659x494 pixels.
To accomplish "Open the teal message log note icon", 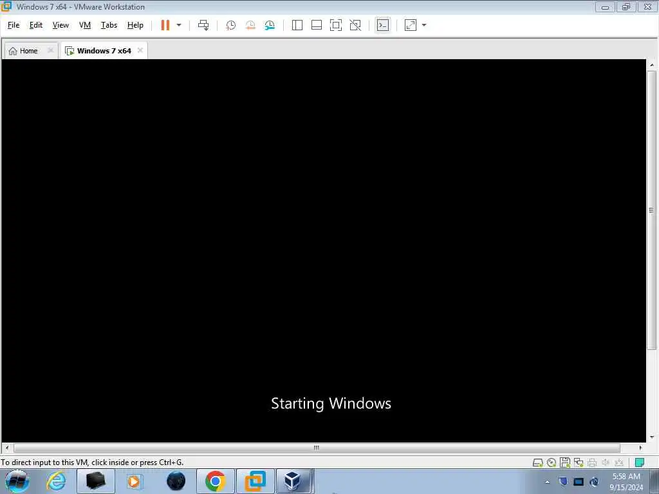I will point(640,462).
